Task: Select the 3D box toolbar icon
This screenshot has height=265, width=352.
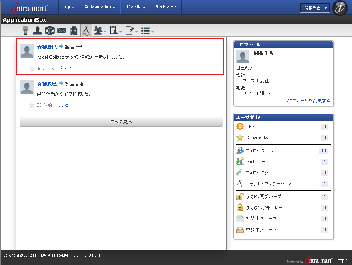Action: pyautogui.click(x=50, y=31)
